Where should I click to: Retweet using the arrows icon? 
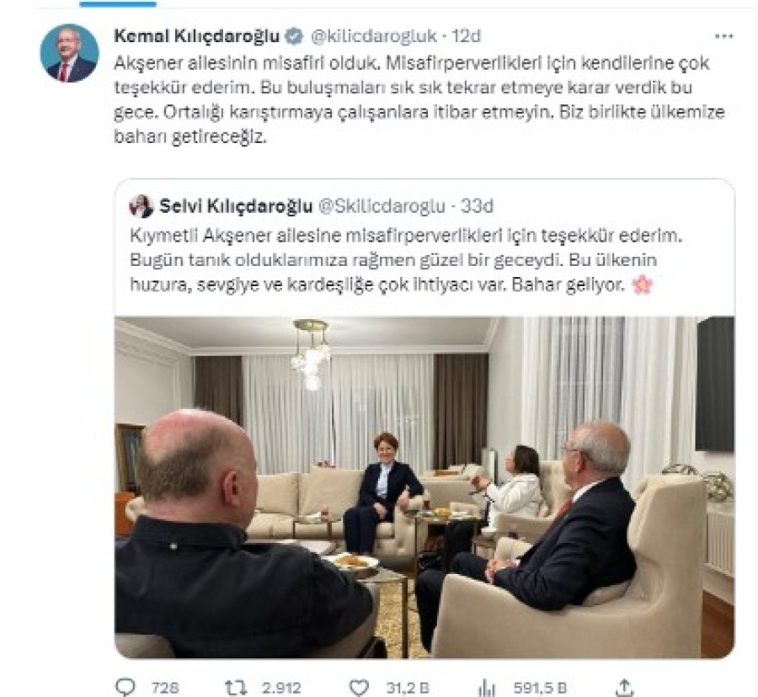[237, 687]
